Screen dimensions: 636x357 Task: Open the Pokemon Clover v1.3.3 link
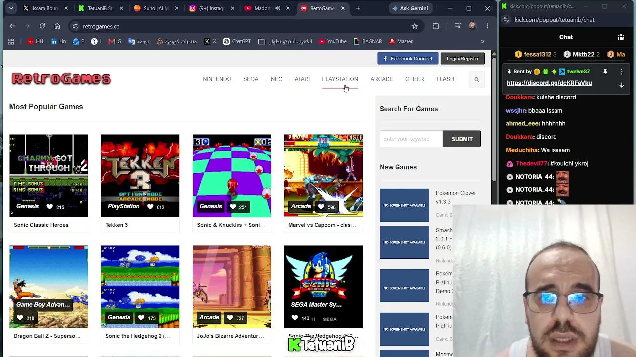click(455, 197)
